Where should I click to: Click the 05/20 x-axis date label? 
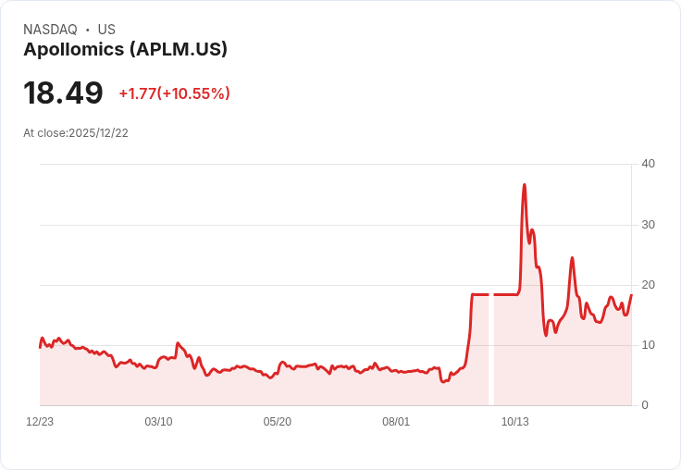pos(277,422)
